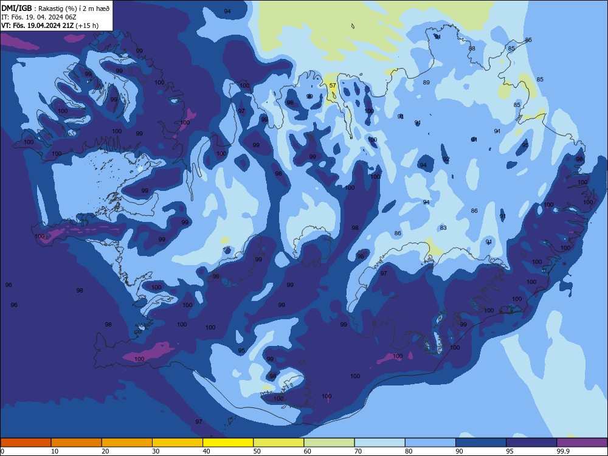Click the '10' tick label in the legend
608x456 pixels.
(x=55, y=451)
